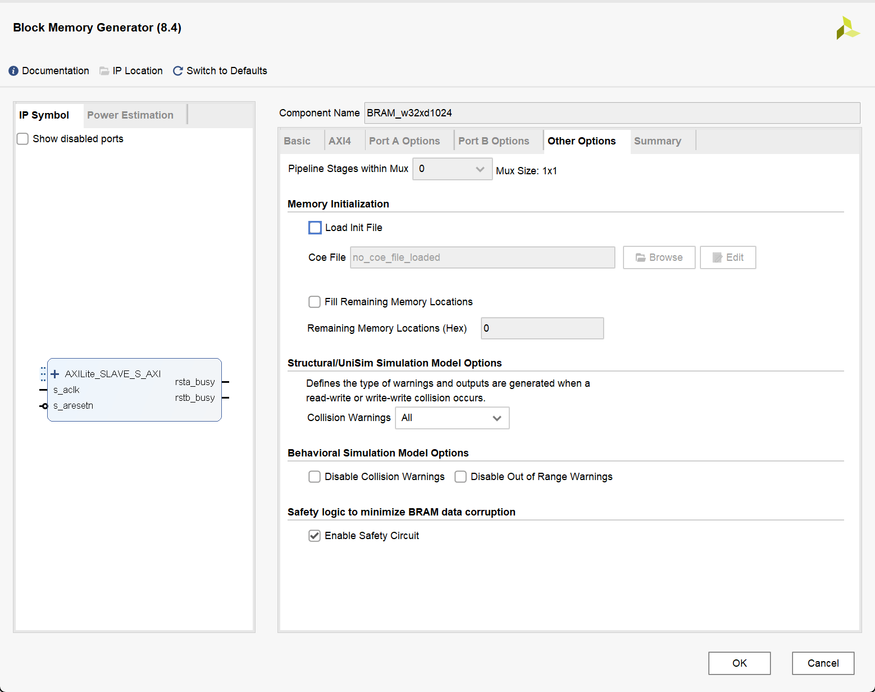Viewport: 875px width, 692px height.
Task: Click the Xilinx logo in the corner
Action: coord(847,28)
